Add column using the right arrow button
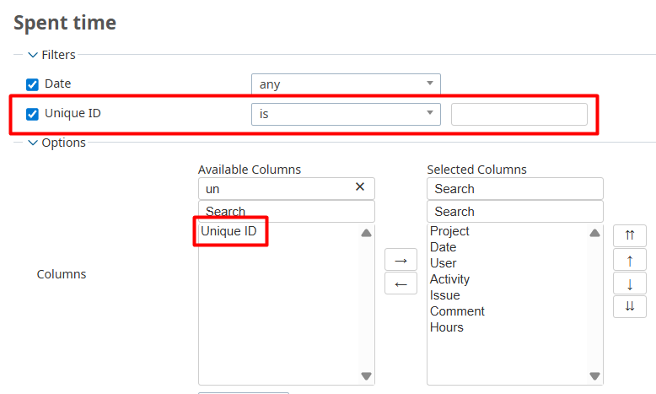Image resolution: width=656 pixels, height=394 pixels. pyautogui.click(x=401, y=260)
